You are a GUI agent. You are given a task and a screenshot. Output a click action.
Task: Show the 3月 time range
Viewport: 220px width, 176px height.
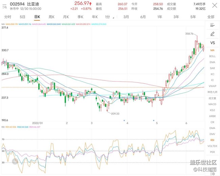126,17
